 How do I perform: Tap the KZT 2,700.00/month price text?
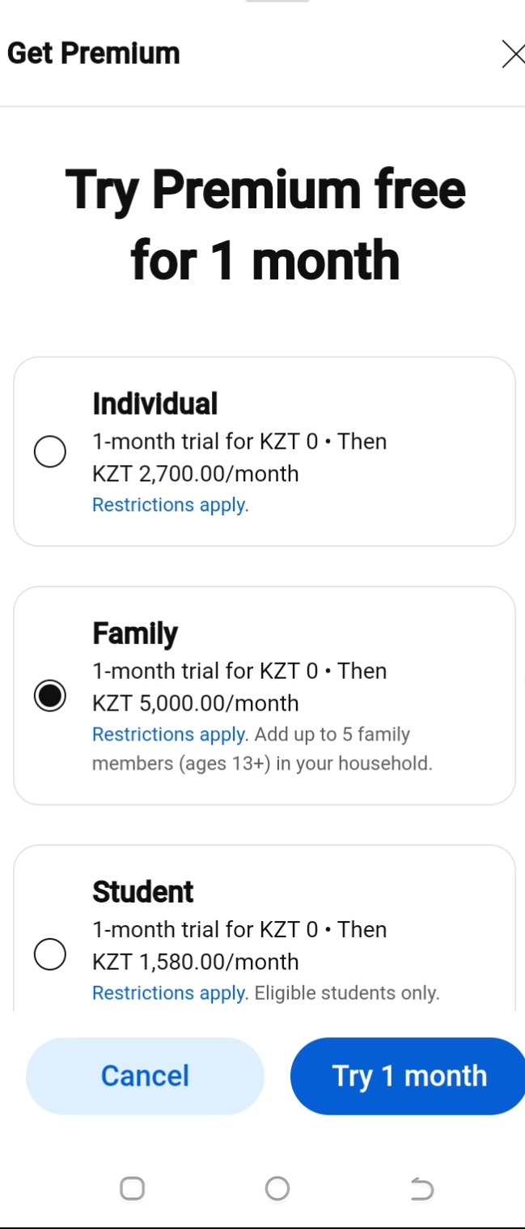(196, 474)
